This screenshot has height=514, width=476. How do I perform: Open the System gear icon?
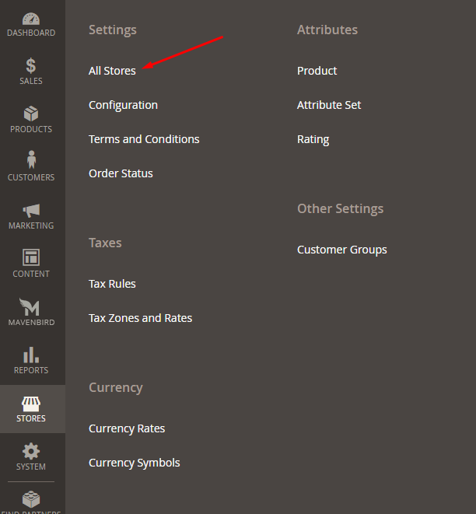[x=31, y=451]
